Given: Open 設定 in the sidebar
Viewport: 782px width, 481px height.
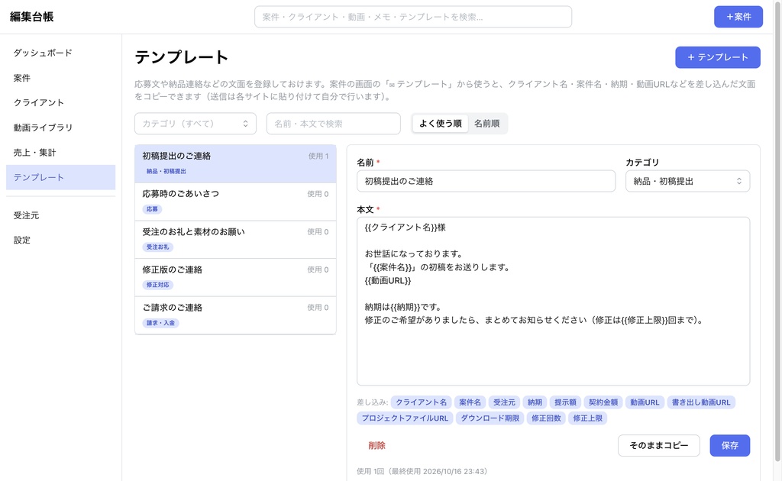Looking at the screenshot, I should click(x=60, y=240).
